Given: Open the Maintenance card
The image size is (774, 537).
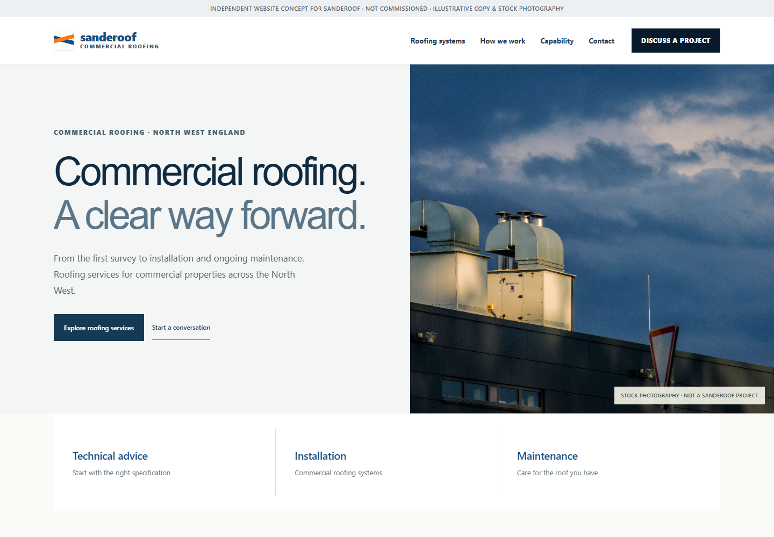Looking at the screenshot, I should pyautogui.click(x=609, y=462).
